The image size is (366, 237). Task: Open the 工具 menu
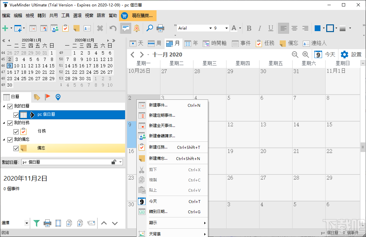point(65,15)
